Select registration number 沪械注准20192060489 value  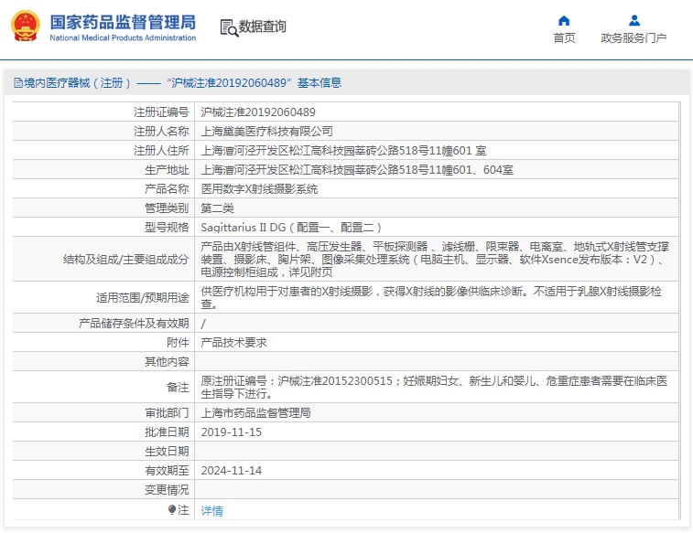(x=258, y=112)
